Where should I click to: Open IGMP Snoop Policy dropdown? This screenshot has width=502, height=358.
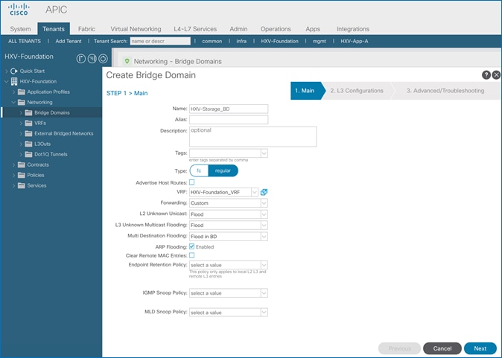point(264,293)
